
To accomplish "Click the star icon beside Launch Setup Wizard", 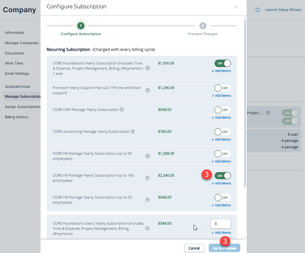I will tap(257, 10).
